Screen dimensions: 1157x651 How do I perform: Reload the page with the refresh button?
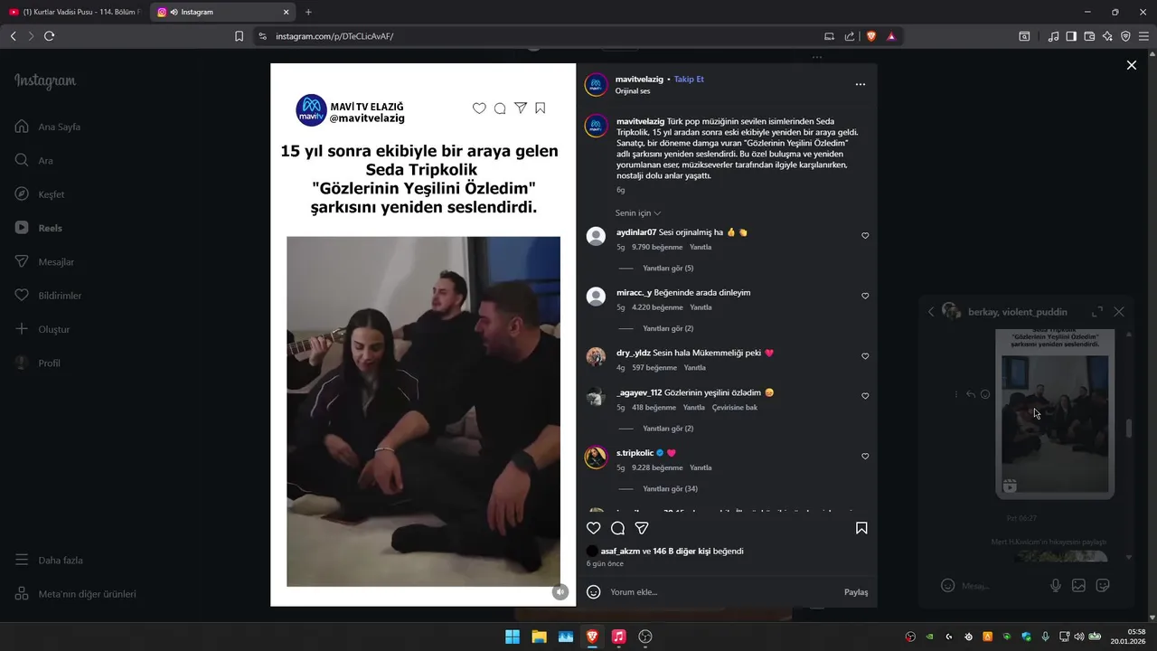click(49, 36)
